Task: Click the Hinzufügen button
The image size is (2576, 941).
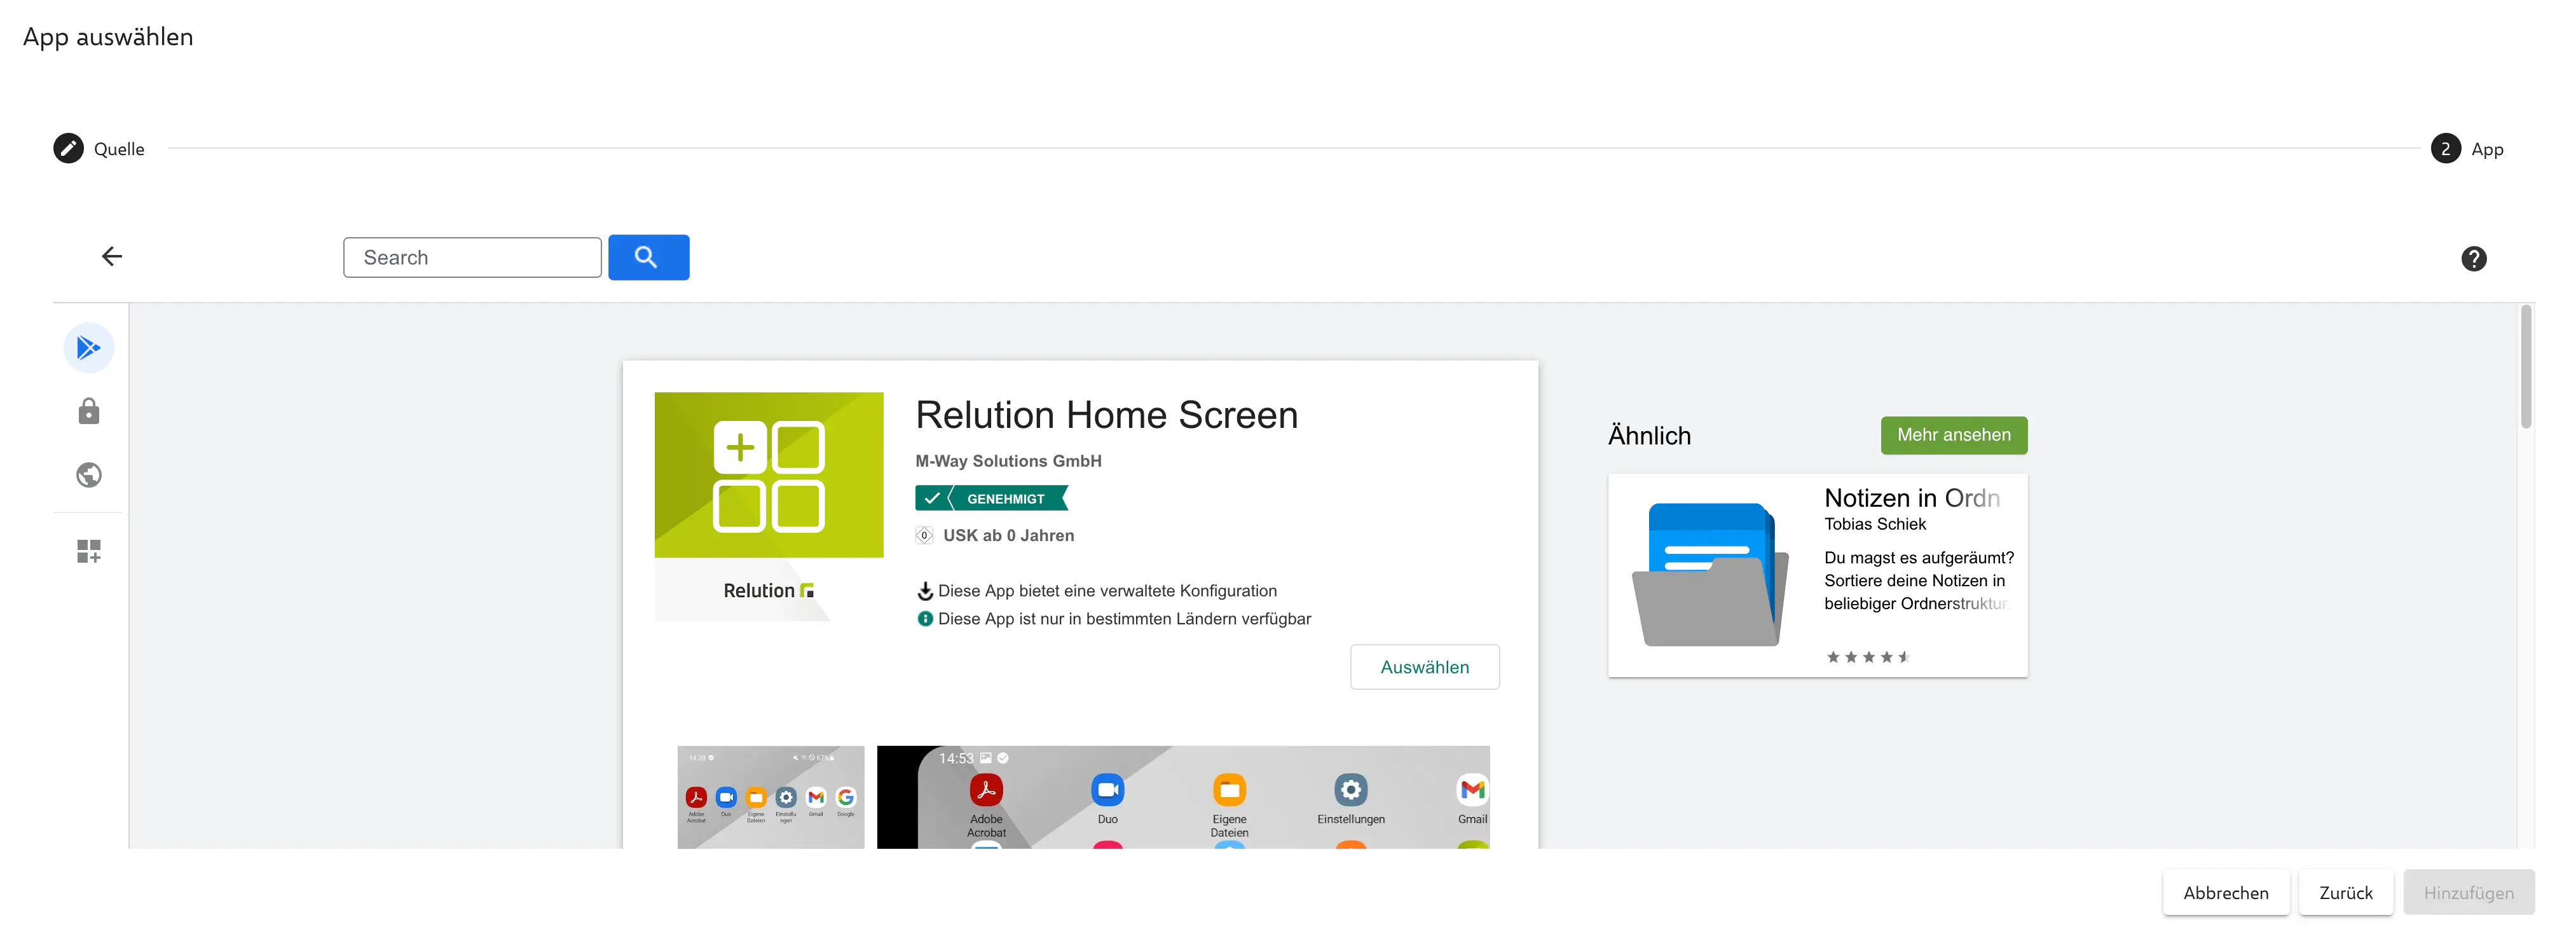Action: [2468, 893]
